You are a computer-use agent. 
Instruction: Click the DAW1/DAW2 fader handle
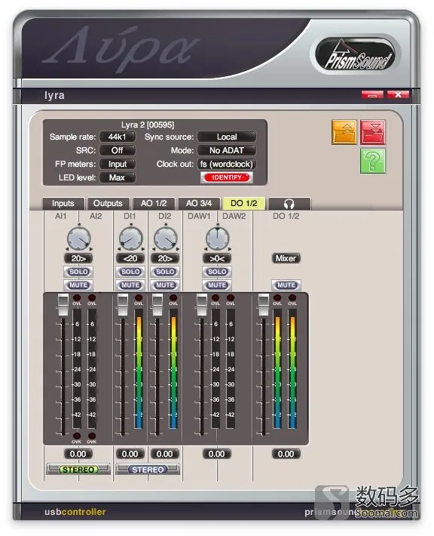(202, 304)
